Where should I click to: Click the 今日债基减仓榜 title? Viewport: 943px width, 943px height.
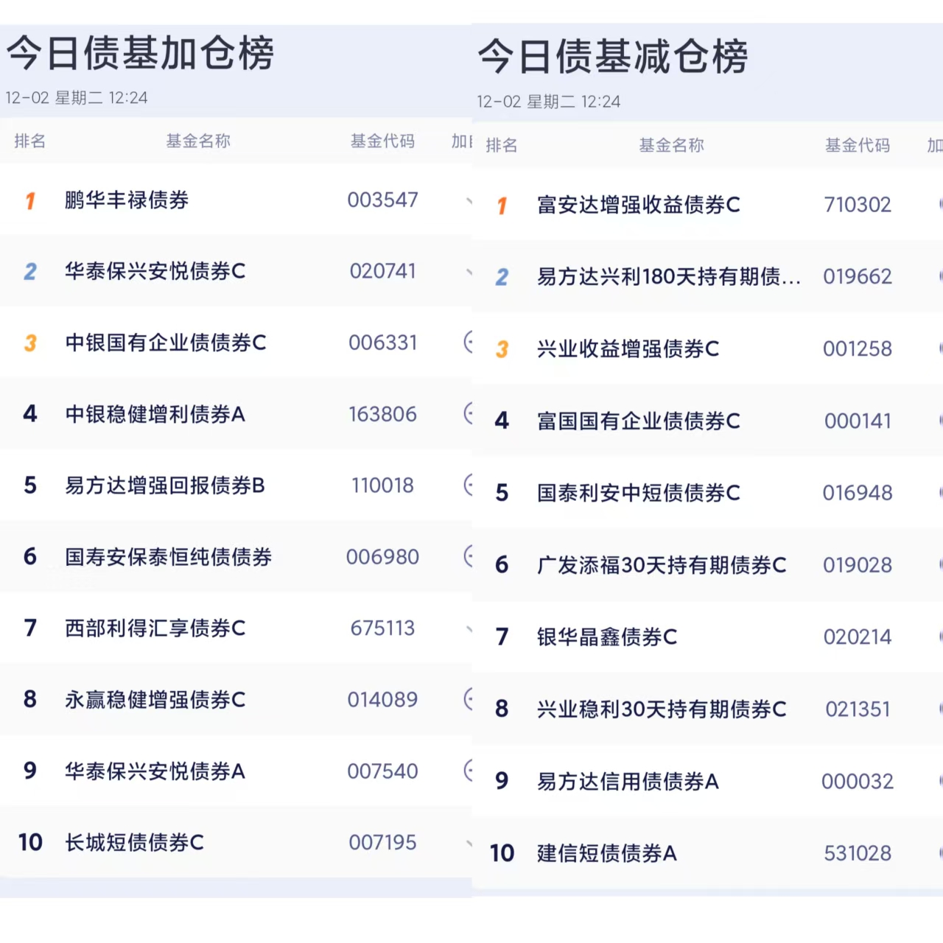click(x=612, y=57)
